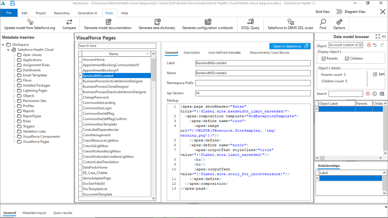
Task: Switch to the Query results bottom tab
Action: (x=63, y=213)
